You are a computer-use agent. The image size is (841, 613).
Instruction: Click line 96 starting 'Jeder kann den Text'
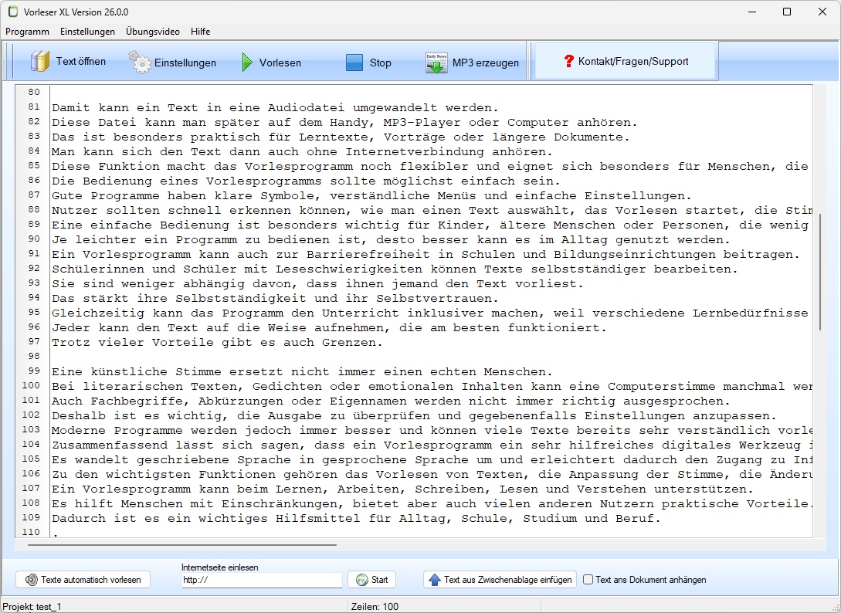pyautogui.click(x=329, y=327)
